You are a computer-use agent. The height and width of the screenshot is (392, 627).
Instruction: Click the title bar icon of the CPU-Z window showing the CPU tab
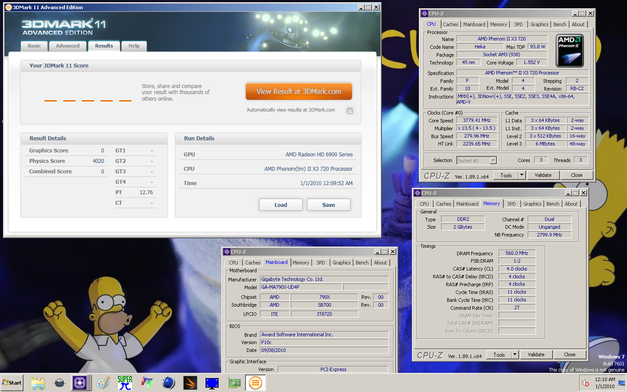click(x=424, y=14)
